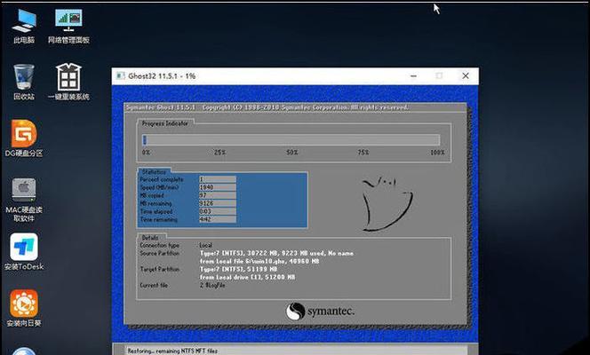590x355 pixels.
Task: Launch the 安装ToDesk installer icon
Action: click(24, 252)
